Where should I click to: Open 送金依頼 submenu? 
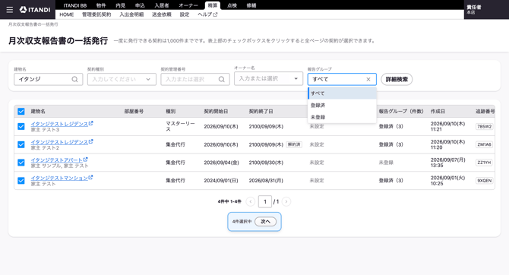pos(162,14)
